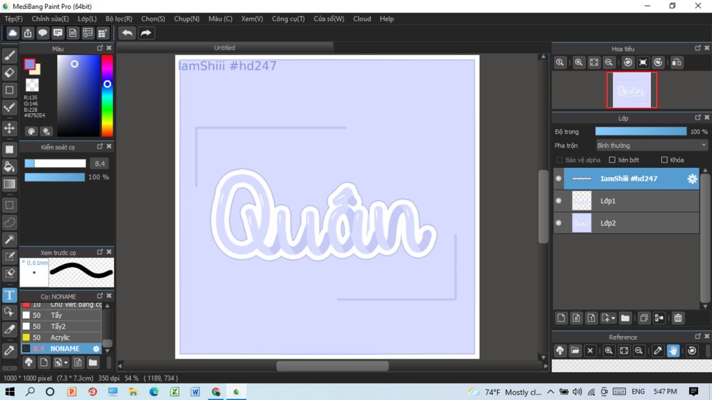Open Microsoft Edge from the taskbar
This screenshot has width=712, height=400.
(154, 392)
